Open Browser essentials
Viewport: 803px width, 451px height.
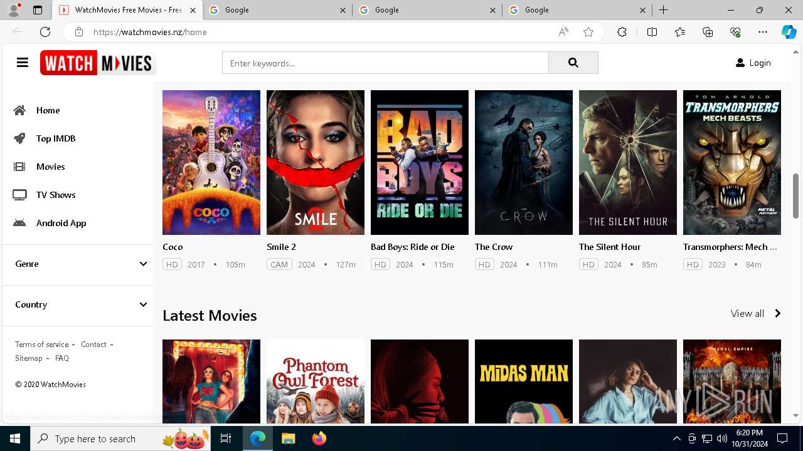(x=735, y=32)
